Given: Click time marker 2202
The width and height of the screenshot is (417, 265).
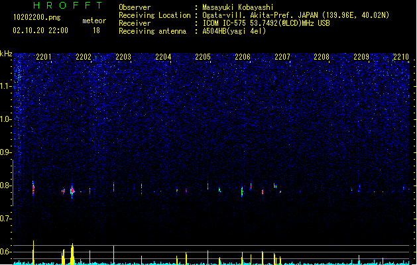Looking at the screenshot, I should click(84, 57).
